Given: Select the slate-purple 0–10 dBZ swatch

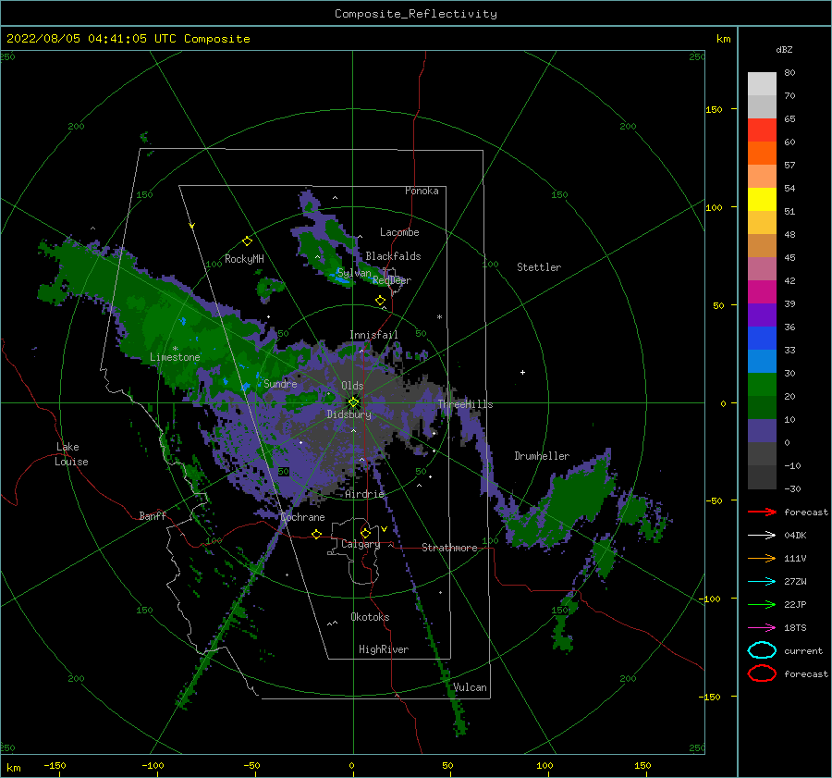Looking at the screenshot, I should 762,431.
